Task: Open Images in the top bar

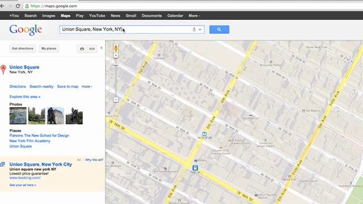Action: pos(49,16)
